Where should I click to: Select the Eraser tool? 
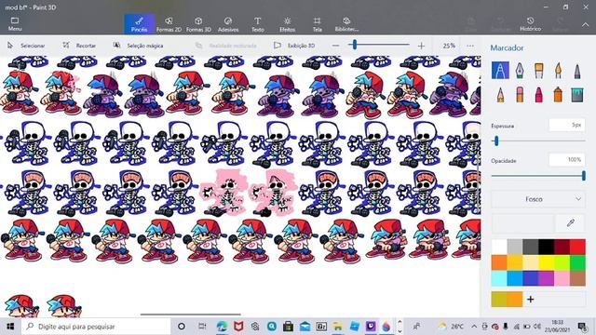(520, 95)
